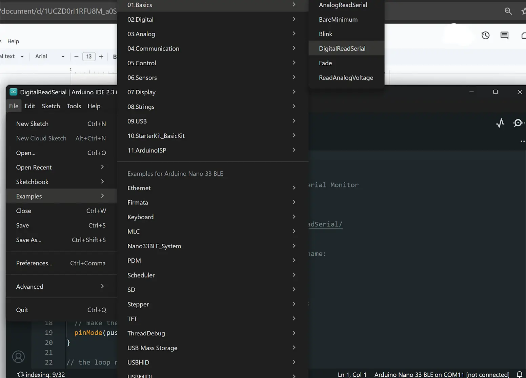Expand Keyboard examples
The image size is (526, 378).
tap(213, 217)
